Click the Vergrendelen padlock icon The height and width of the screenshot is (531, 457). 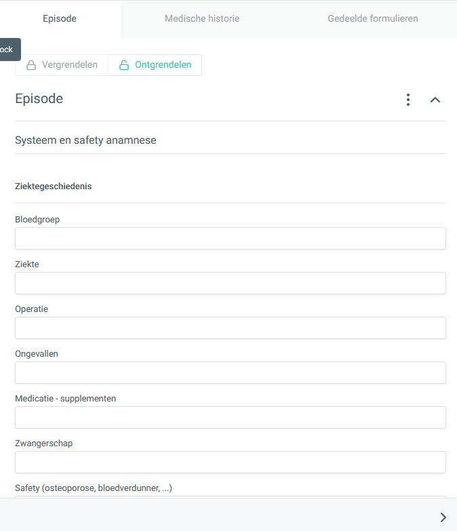pyautogui.click(x=31, y=65)
